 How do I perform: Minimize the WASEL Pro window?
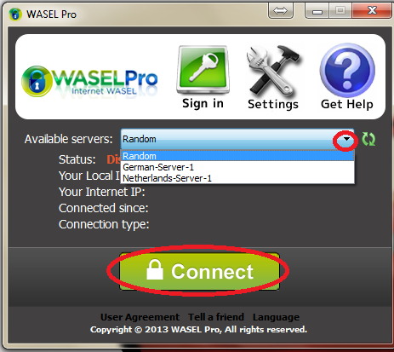tap(317, 11)
